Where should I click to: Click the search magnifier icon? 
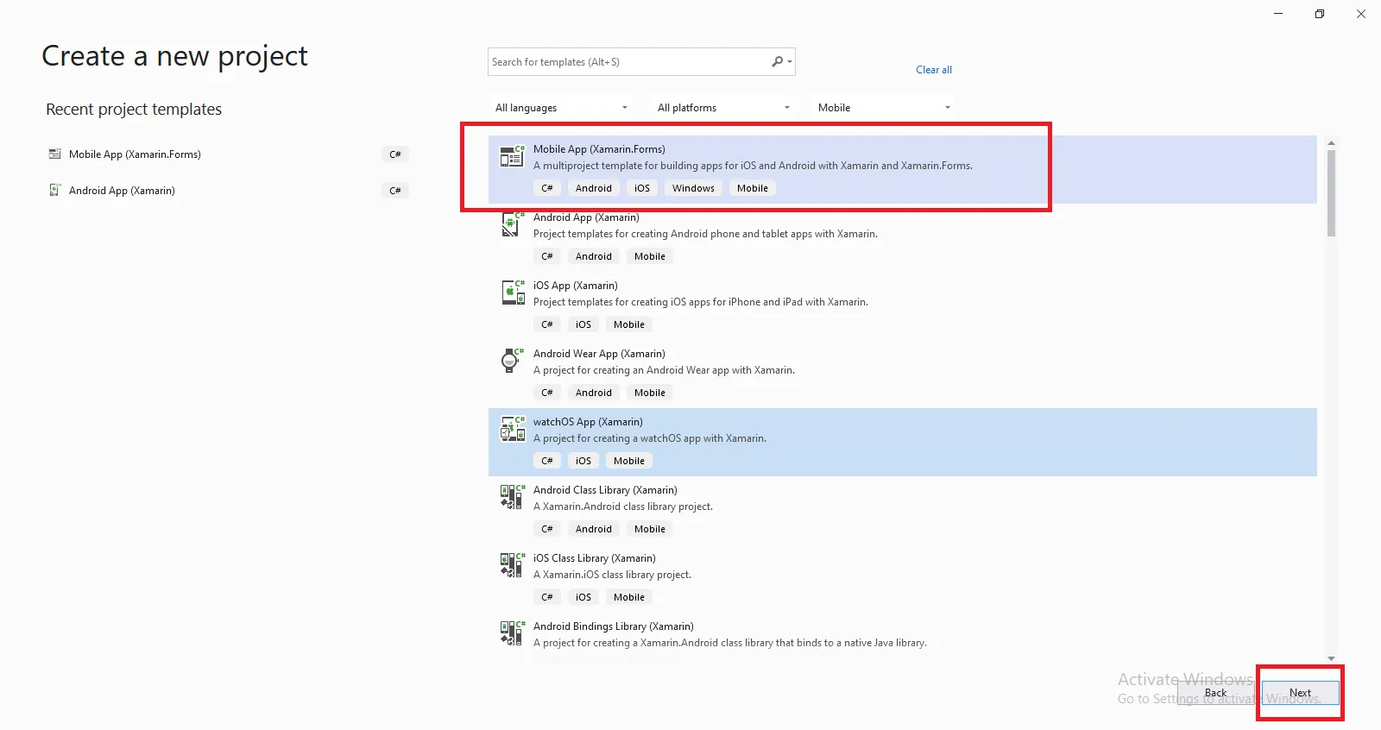pyautogui.click(x=778, y=62)
